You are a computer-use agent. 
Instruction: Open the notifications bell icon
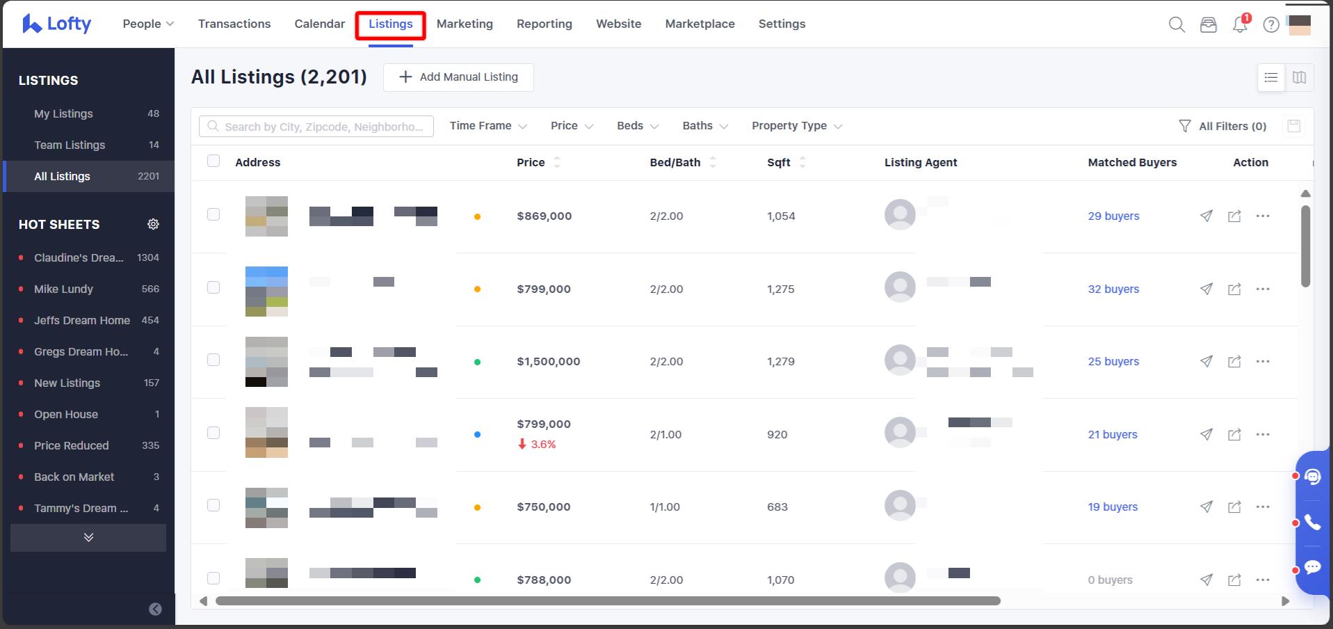[x=1239, y=25]
